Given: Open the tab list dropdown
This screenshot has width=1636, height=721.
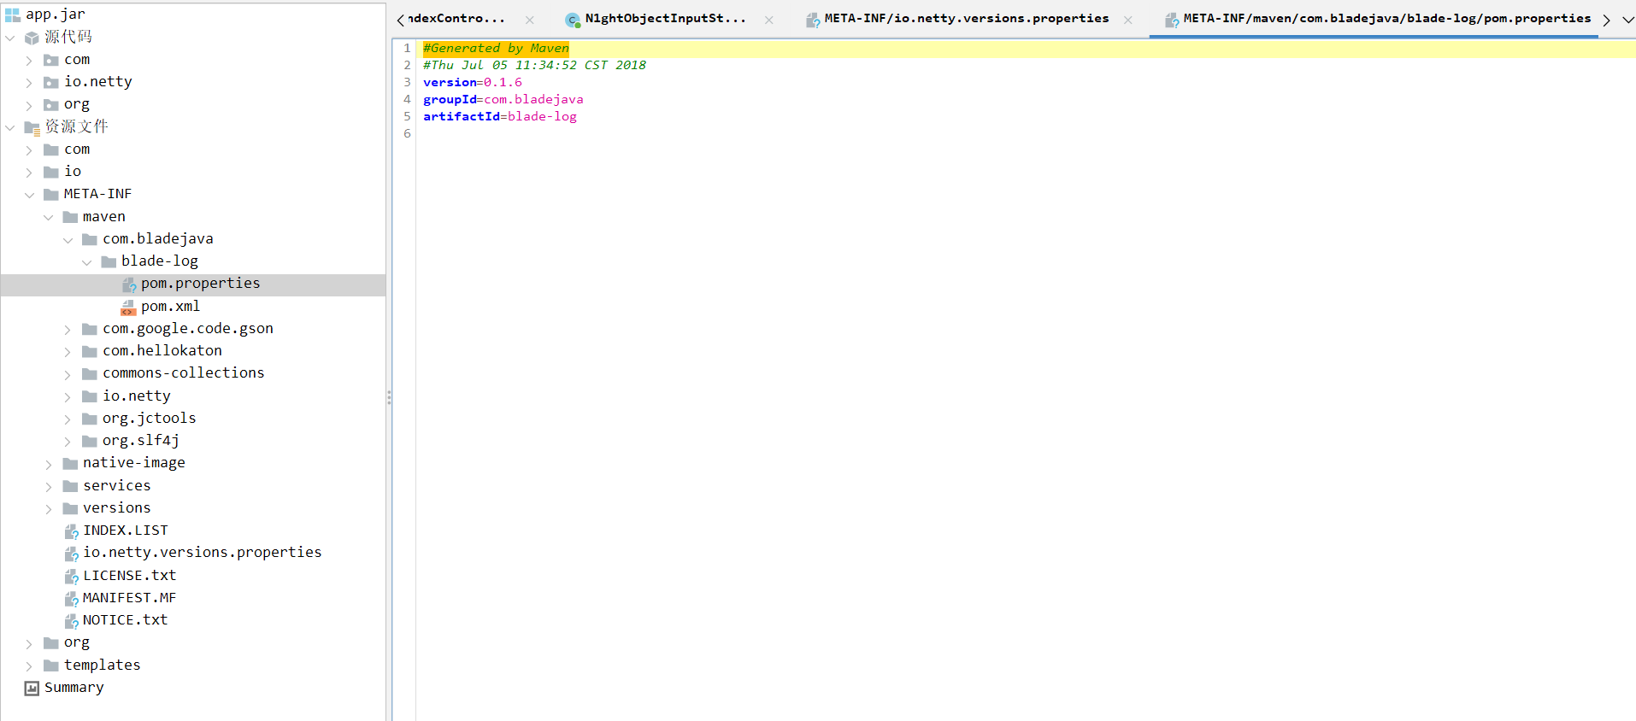Looking at the screenshot, I should (1627, 20).
